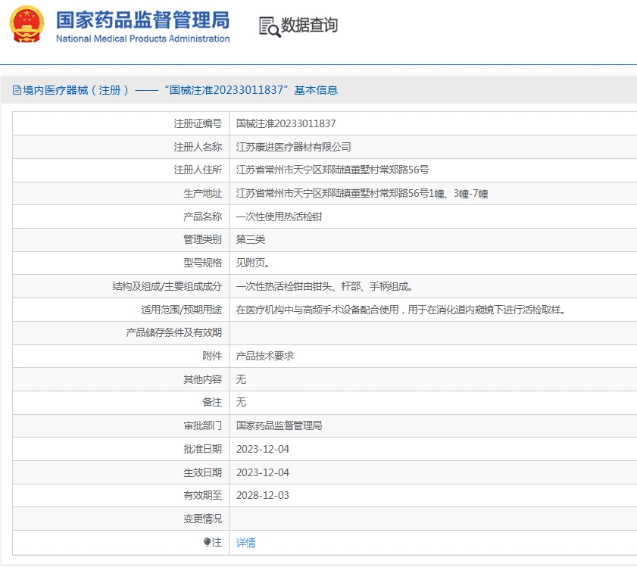637x567 pixels.
Task: Open the 详情 link
Action: point(245,543)
